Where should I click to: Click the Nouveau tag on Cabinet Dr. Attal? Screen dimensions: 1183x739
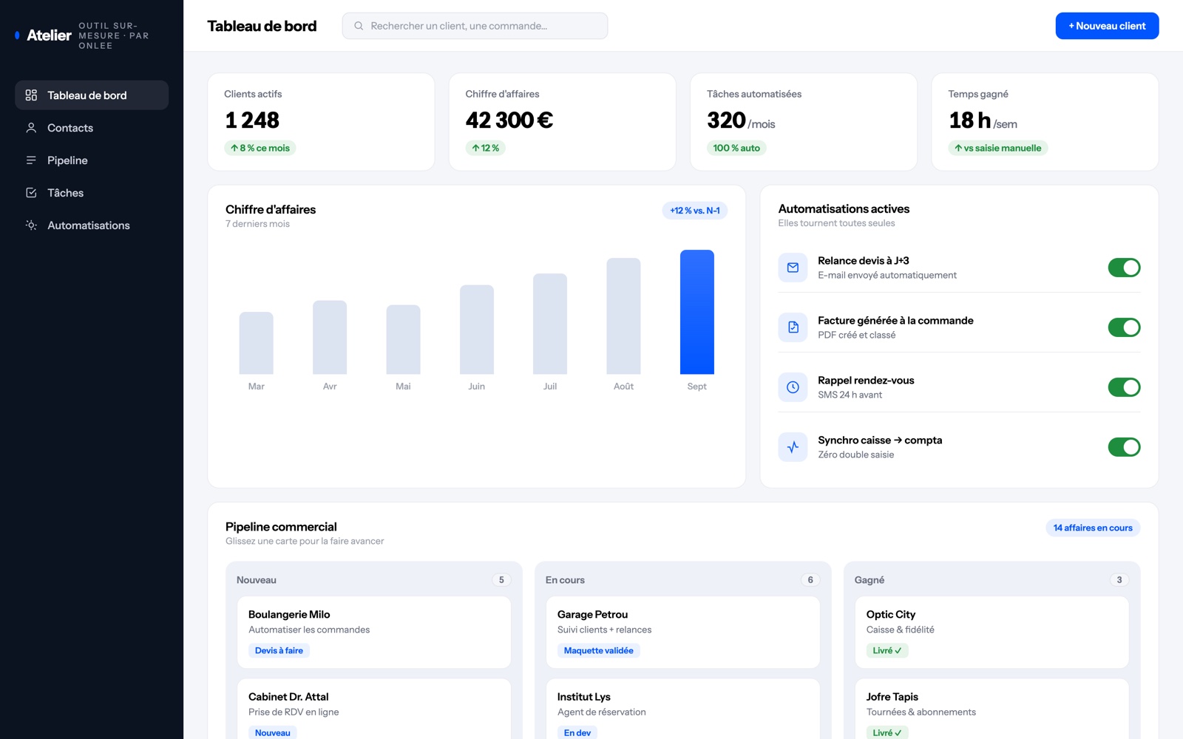tap(273, 732)
